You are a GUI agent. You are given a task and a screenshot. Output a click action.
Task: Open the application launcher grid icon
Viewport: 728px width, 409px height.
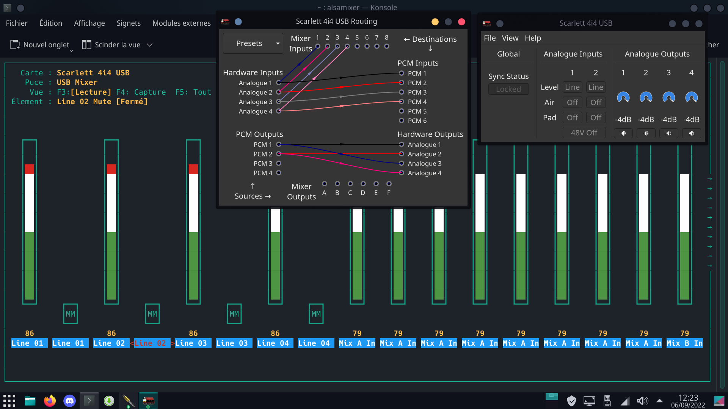9,401
